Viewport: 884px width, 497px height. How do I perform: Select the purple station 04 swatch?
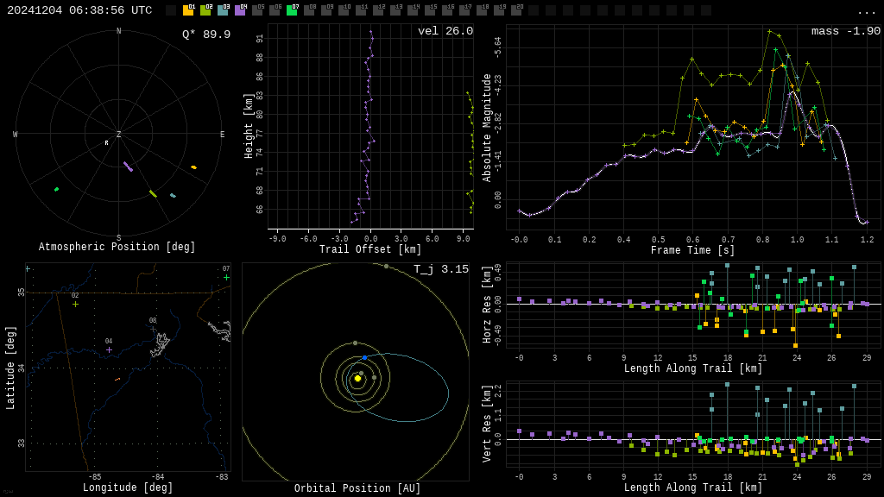(x=240, y=10)
